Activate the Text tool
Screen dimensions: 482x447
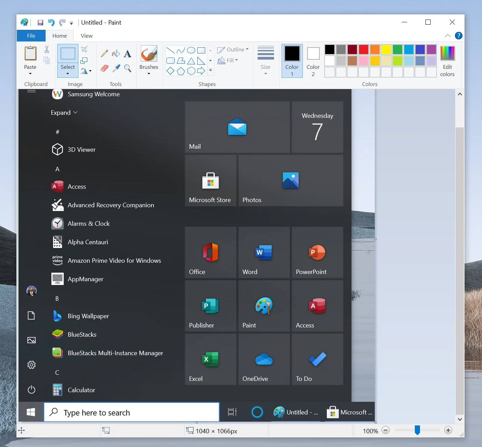click(x=127, y=54)
